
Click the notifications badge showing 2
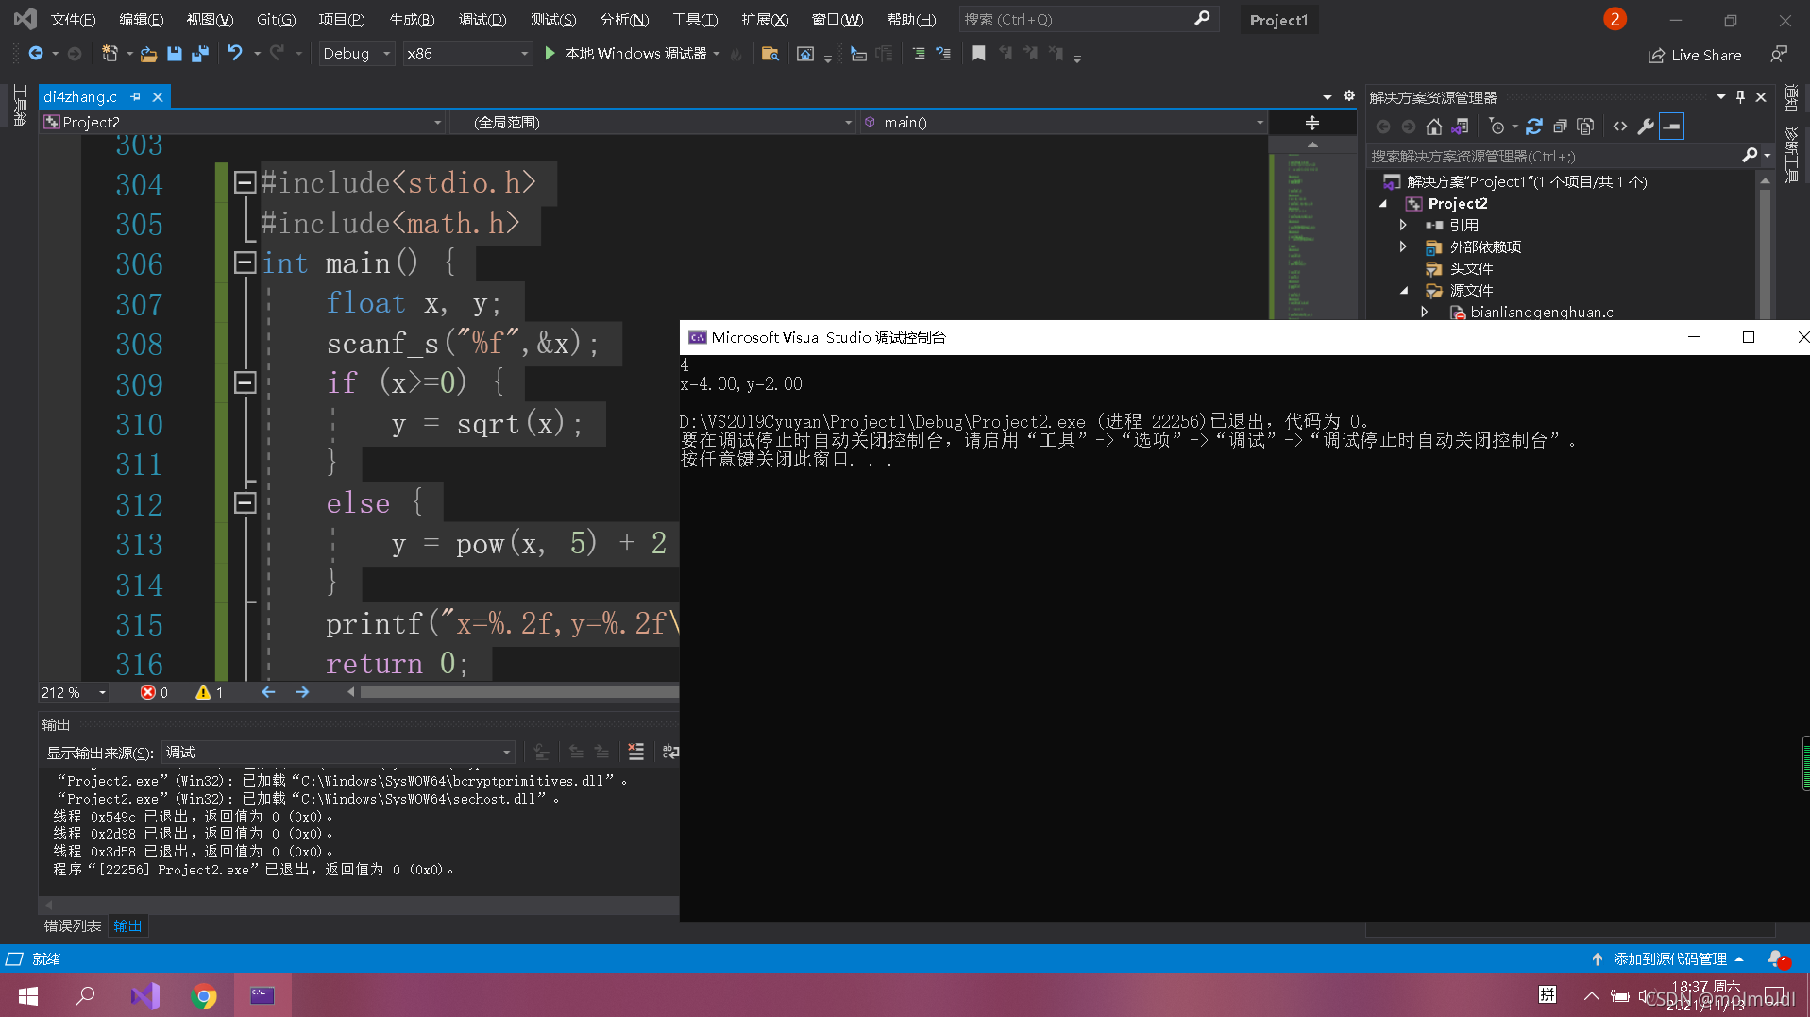pyautogui.click(x=1615, y=19)
